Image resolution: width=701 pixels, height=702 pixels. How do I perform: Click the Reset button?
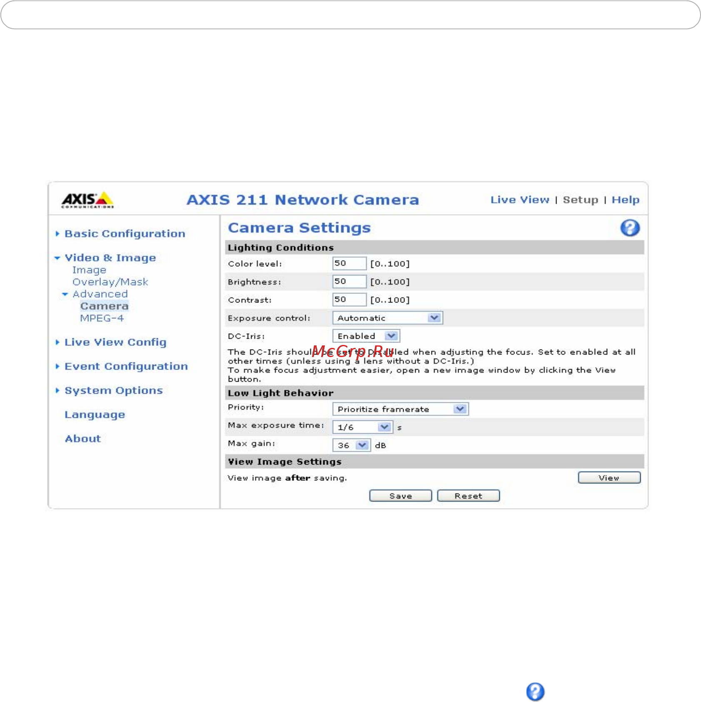[x=468, y=496]
